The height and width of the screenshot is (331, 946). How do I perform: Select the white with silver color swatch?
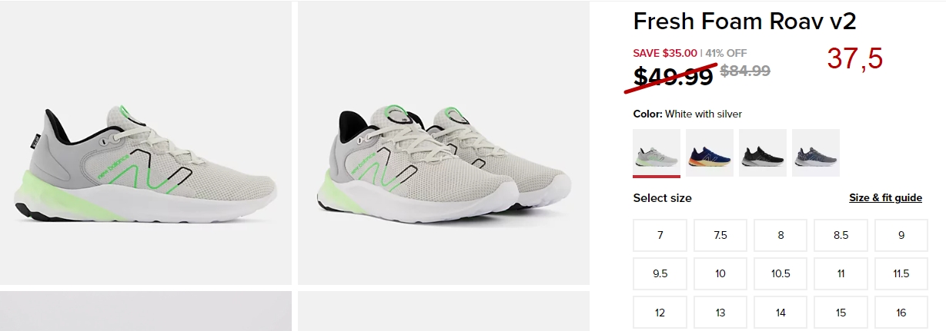[657, 153]
